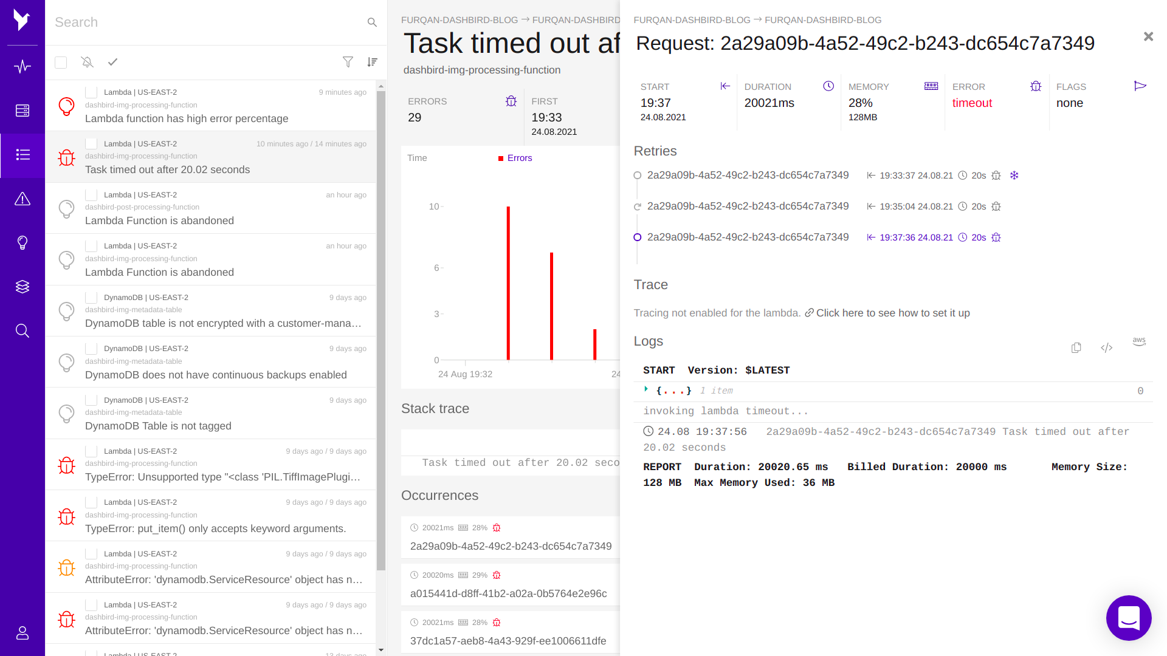The height and width of the screenshot is (656, 1167).
Task: Open the layers stack sidebar icon
Action: 22,287
